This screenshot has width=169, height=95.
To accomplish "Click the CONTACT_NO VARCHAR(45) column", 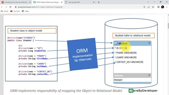I will click(x=130, y=62).
